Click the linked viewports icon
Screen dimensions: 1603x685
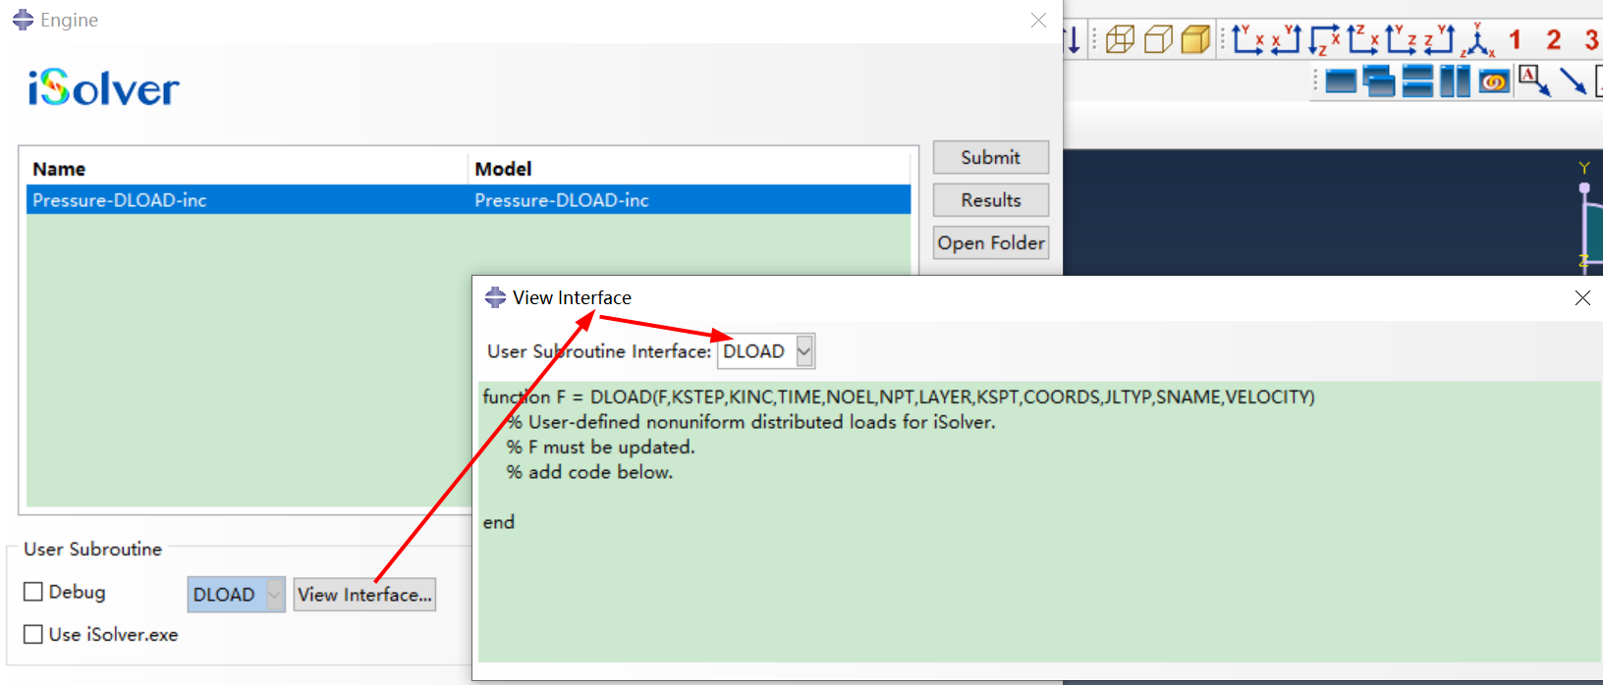pos(1493,81)
